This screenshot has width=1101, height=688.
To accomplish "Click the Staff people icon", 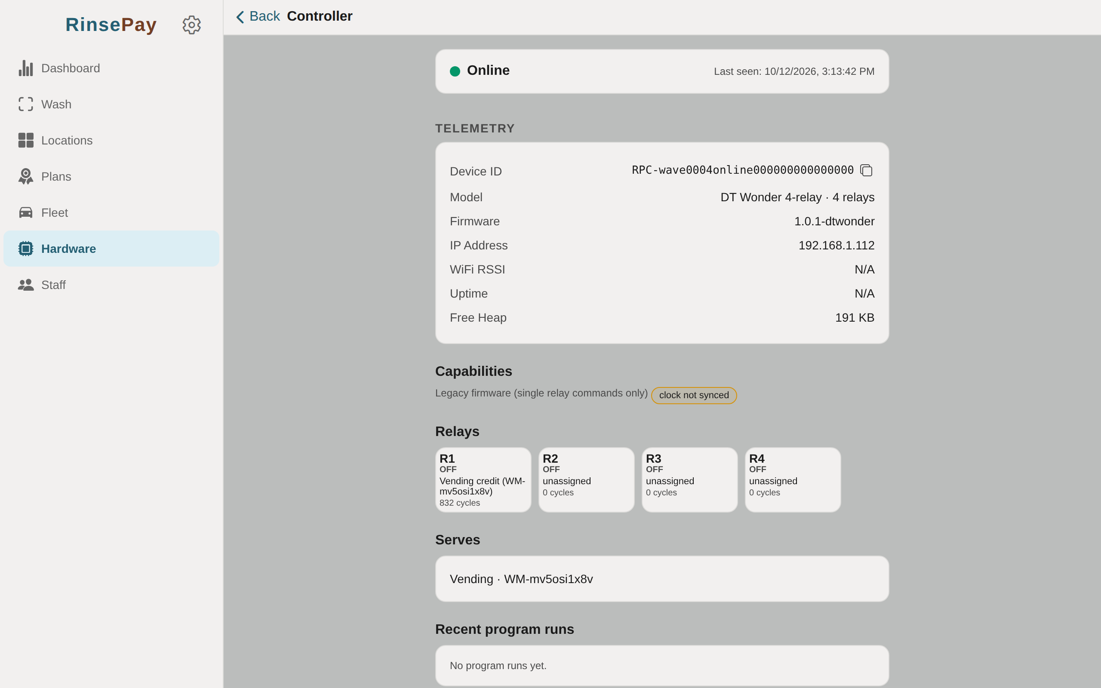I will (26, 285).
